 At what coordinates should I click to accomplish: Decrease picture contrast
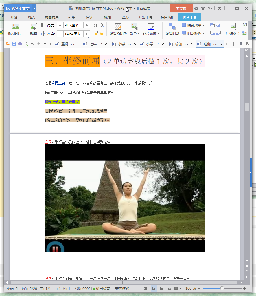click(x=102, y=25)
